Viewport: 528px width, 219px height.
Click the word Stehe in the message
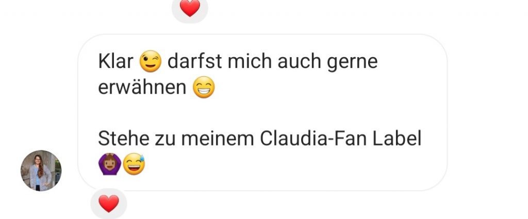124,139
